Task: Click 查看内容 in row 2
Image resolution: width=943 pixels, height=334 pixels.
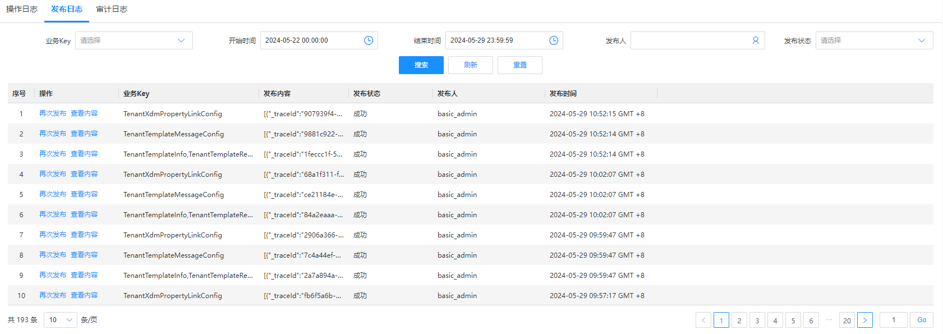Action: (x=84, y=134)
